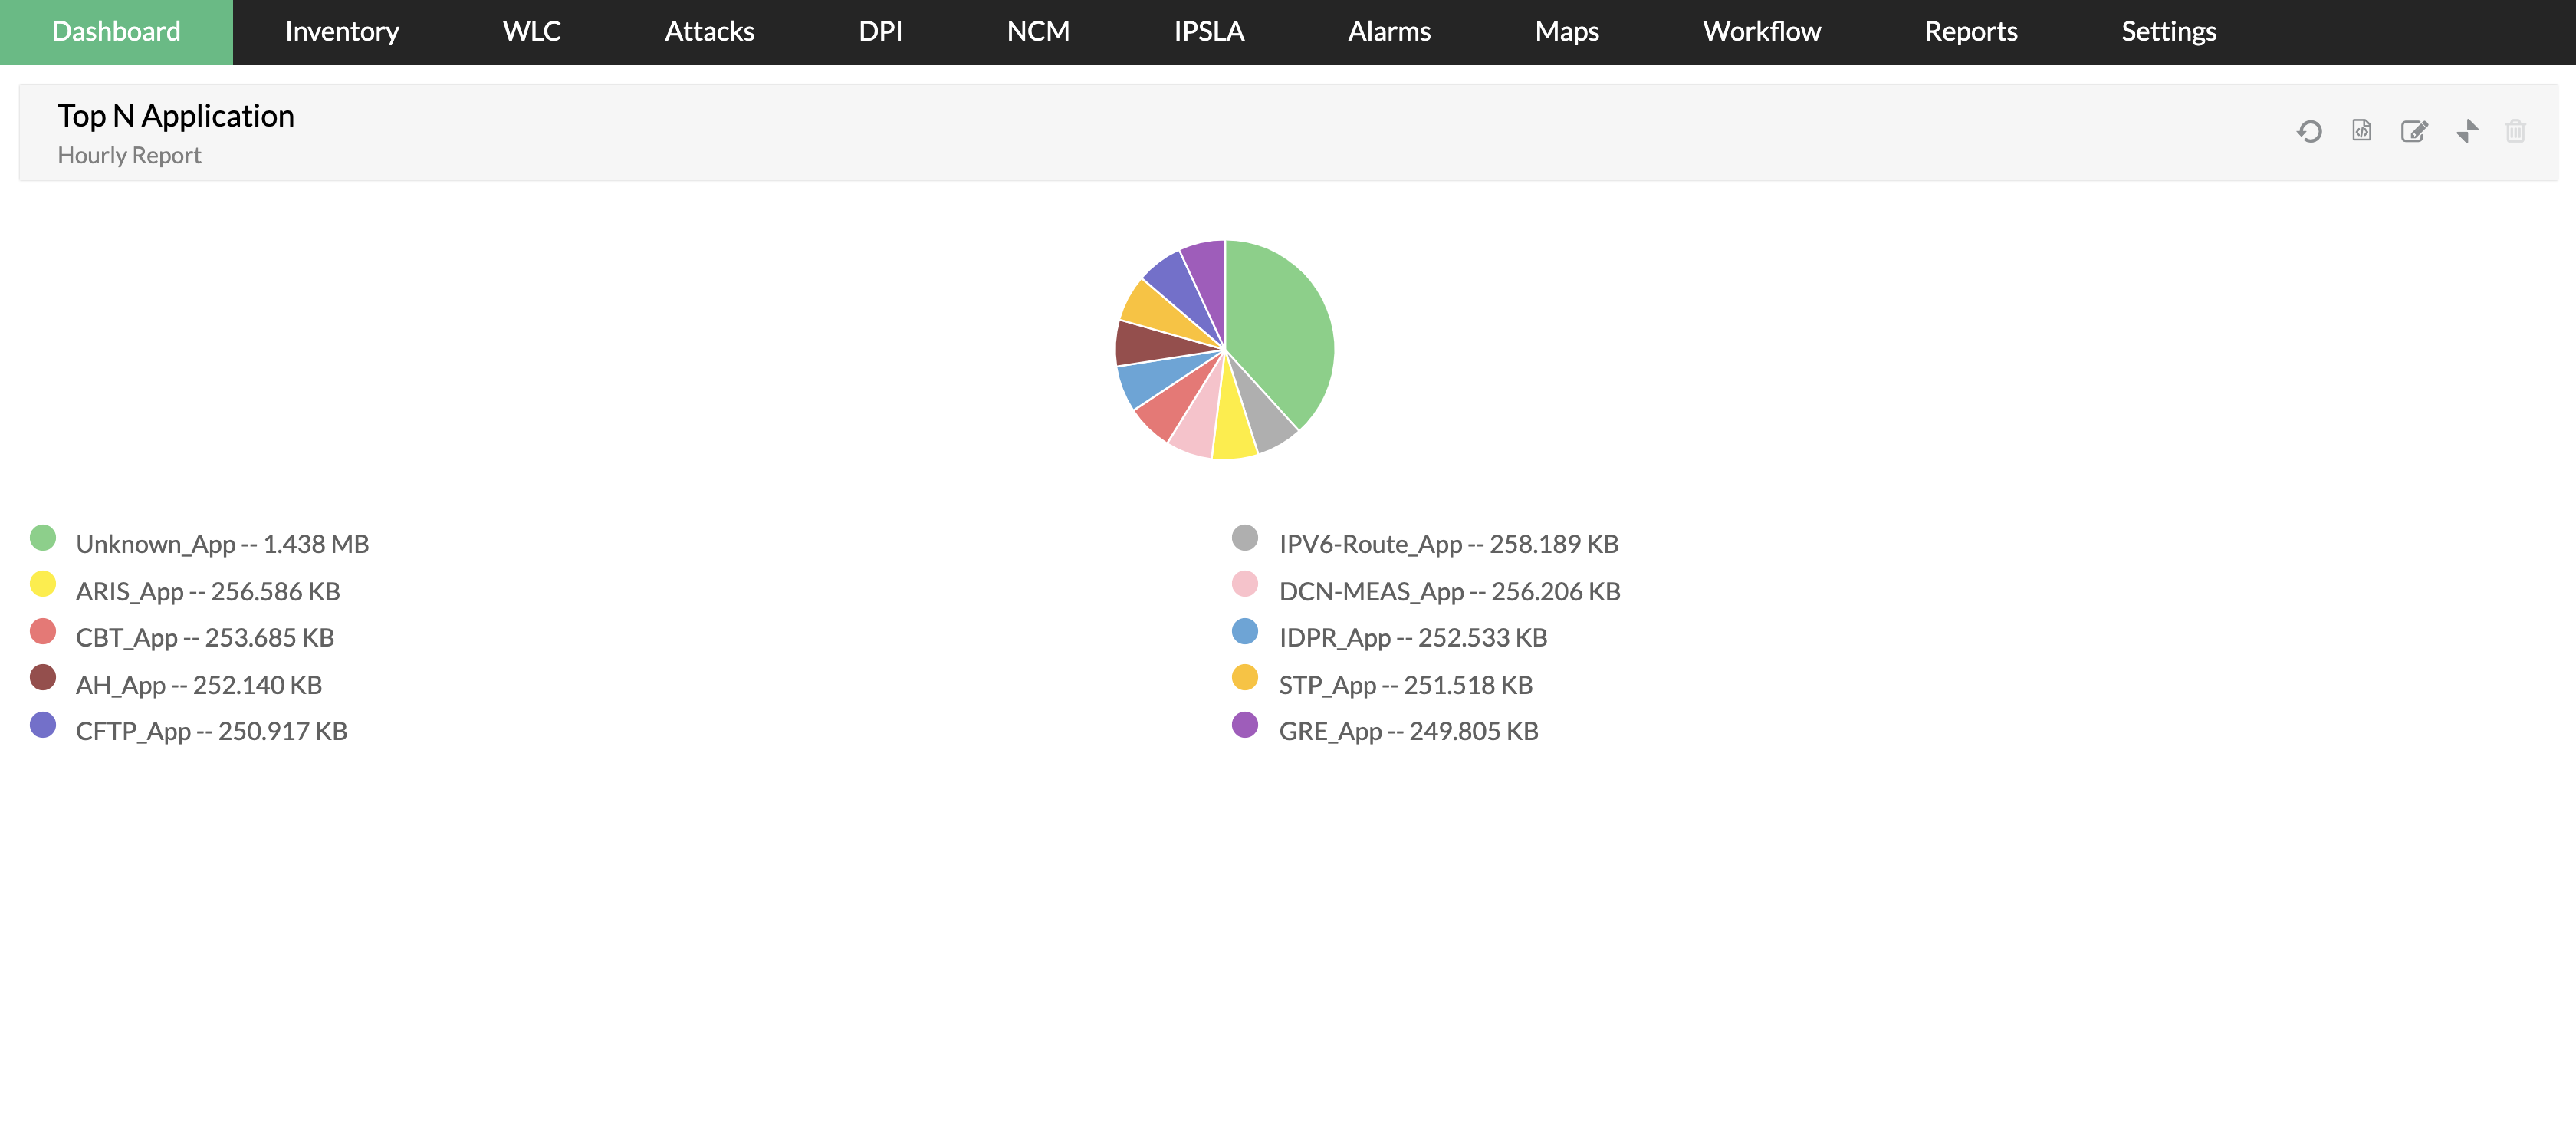Open the Settings menu item
Viewport: 2576px width, 1122px height.
[2168, 32]
